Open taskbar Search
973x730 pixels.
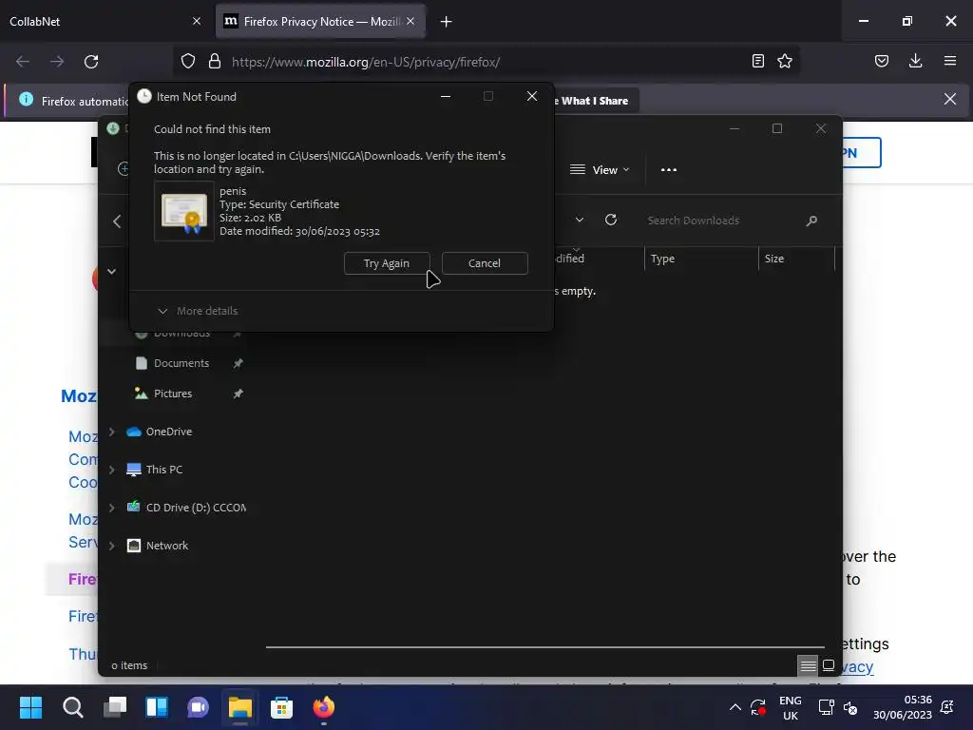[x=72, y=707]
